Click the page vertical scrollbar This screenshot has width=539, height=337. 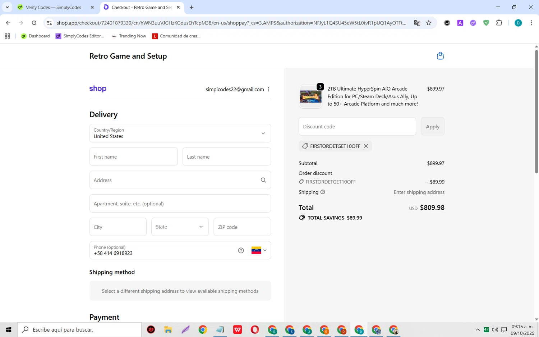(536, 111)
